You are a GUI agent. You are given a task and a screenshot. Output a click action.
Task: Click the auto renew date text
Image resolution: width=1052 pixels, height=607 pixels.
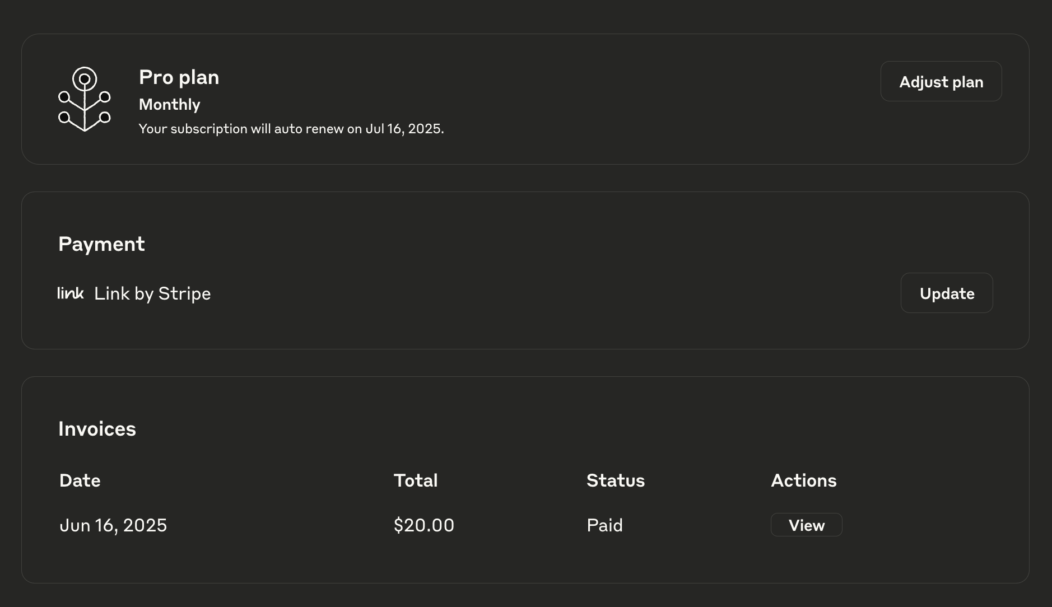click(x=291, y=129)
